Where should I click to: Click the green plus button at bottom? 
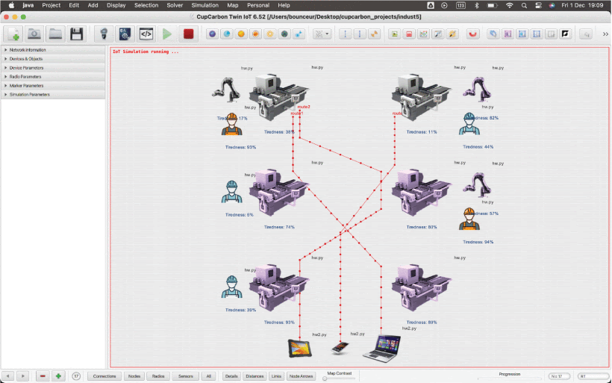click(58, 376)
